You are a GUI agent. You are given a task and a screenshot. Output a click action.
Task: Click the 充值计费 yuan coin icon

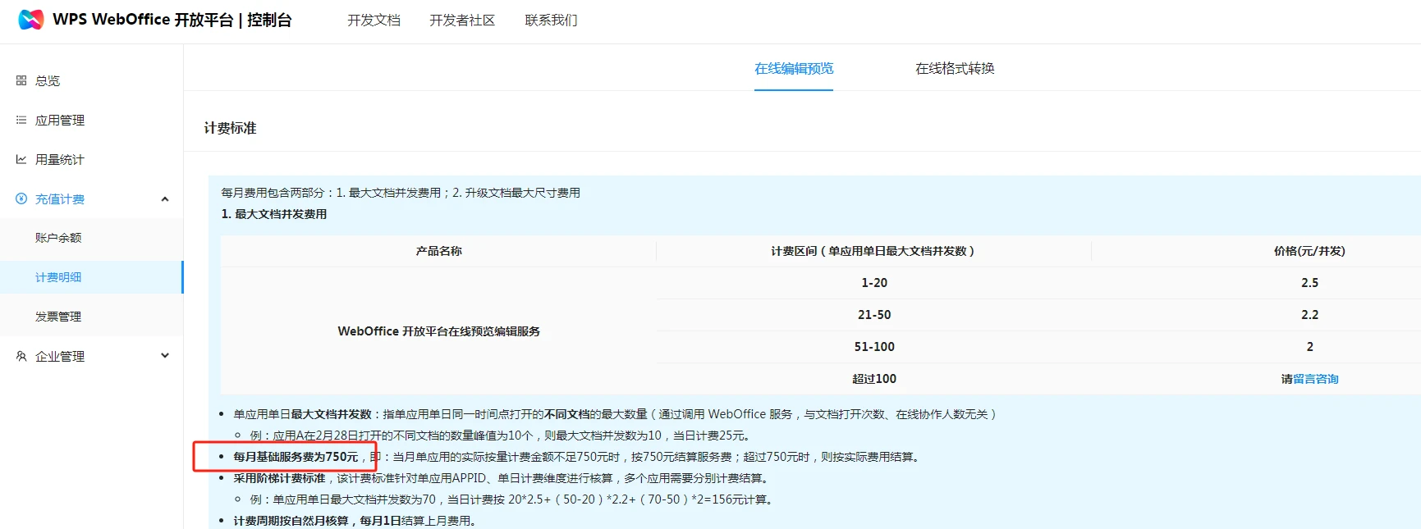[21, 198]
